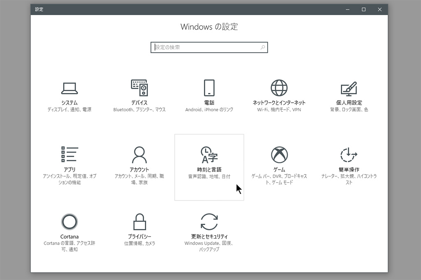Open the ゲーム Xbox icon

coord(279,155)
